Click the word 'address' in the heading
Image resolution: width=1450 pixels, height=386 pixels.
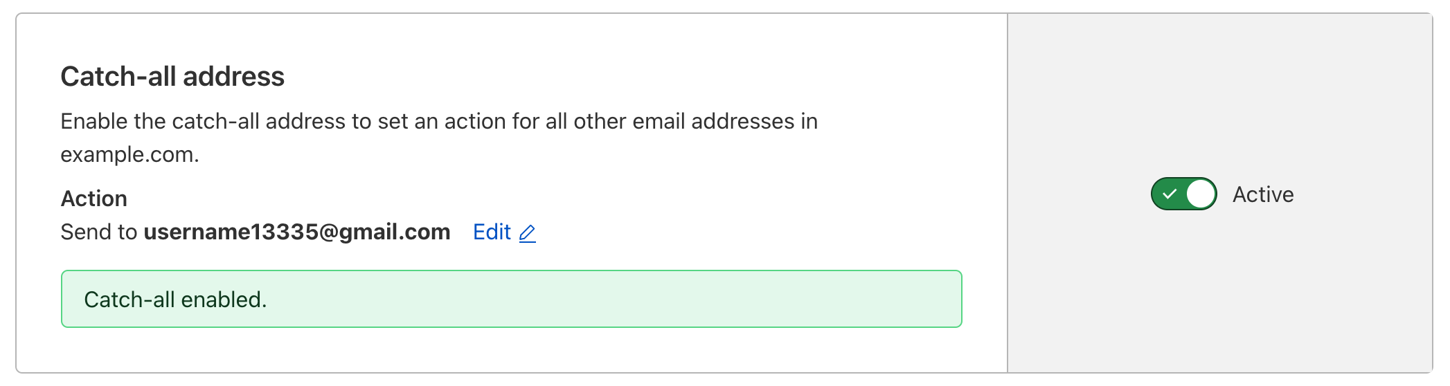click(234, 76)
